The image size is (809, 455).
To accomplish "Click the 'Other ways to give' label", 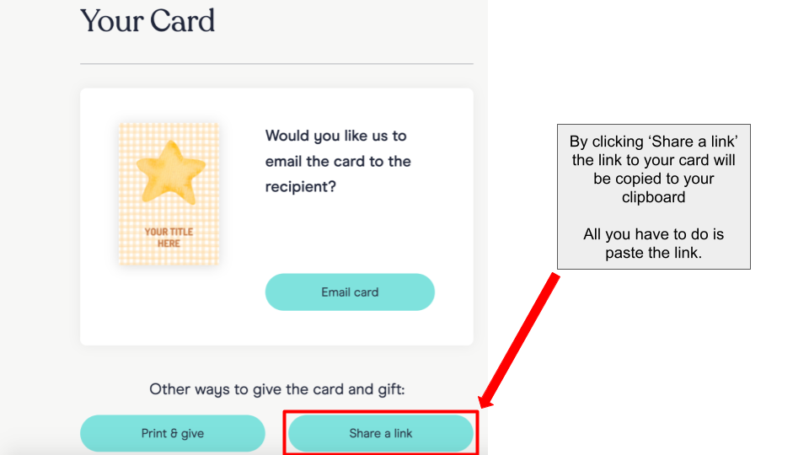I will click(x=277, y=389).
